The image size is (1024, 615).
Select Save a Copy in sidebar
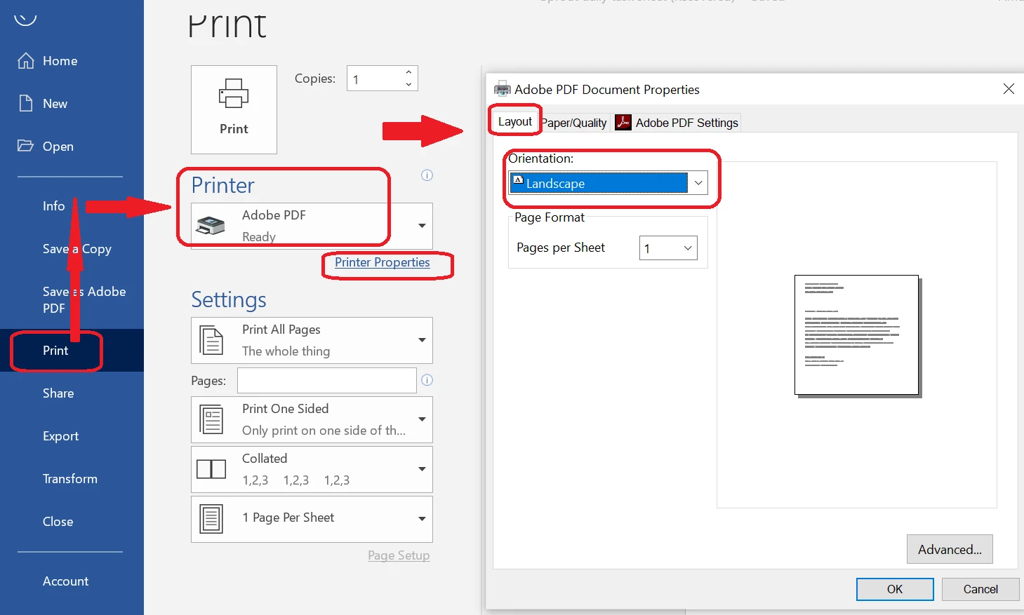tap(77, 249)
